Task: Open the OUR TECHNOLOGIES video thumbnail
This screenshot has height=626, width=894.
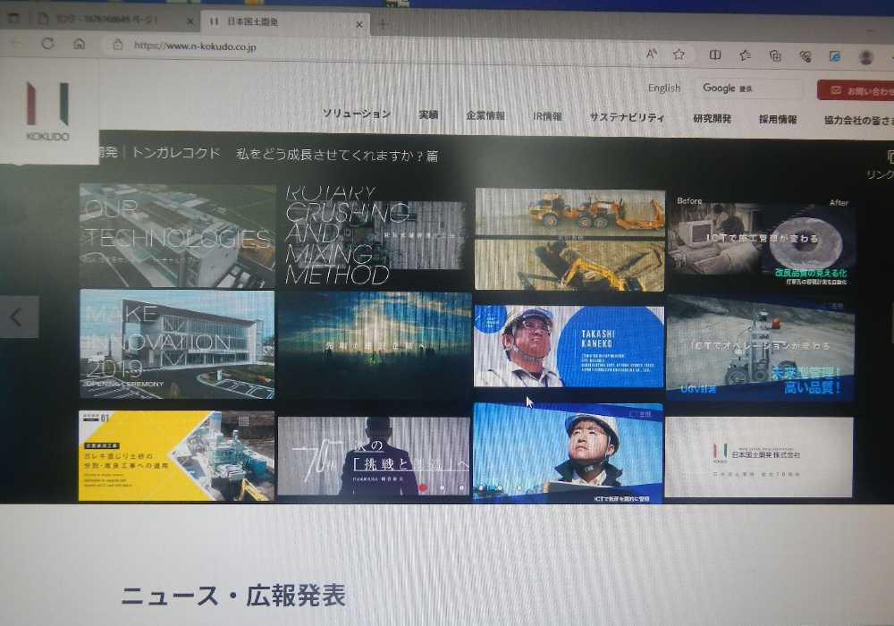Action: (x=177, y=235)
